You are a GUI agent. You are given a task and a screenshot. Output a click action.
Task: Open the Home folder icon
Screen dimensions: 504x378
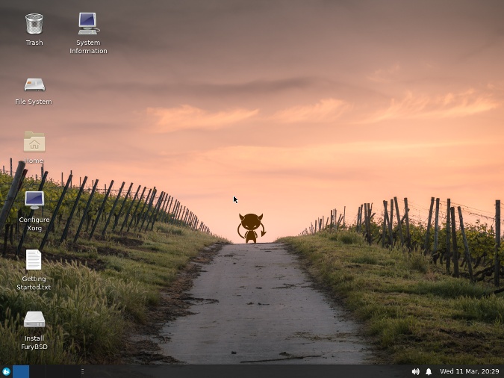(x=34, y=142)
